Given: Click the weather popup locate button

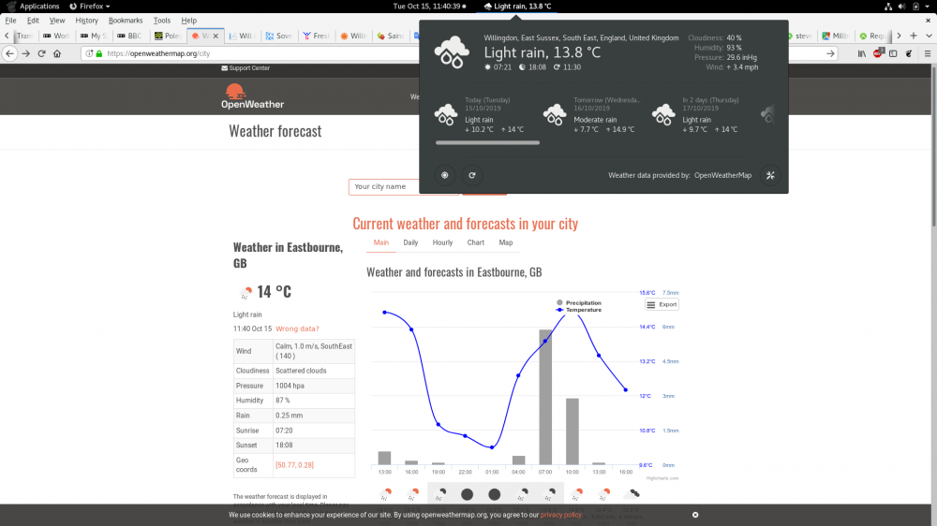Looking at the screenshot, I should pos(444,176).
